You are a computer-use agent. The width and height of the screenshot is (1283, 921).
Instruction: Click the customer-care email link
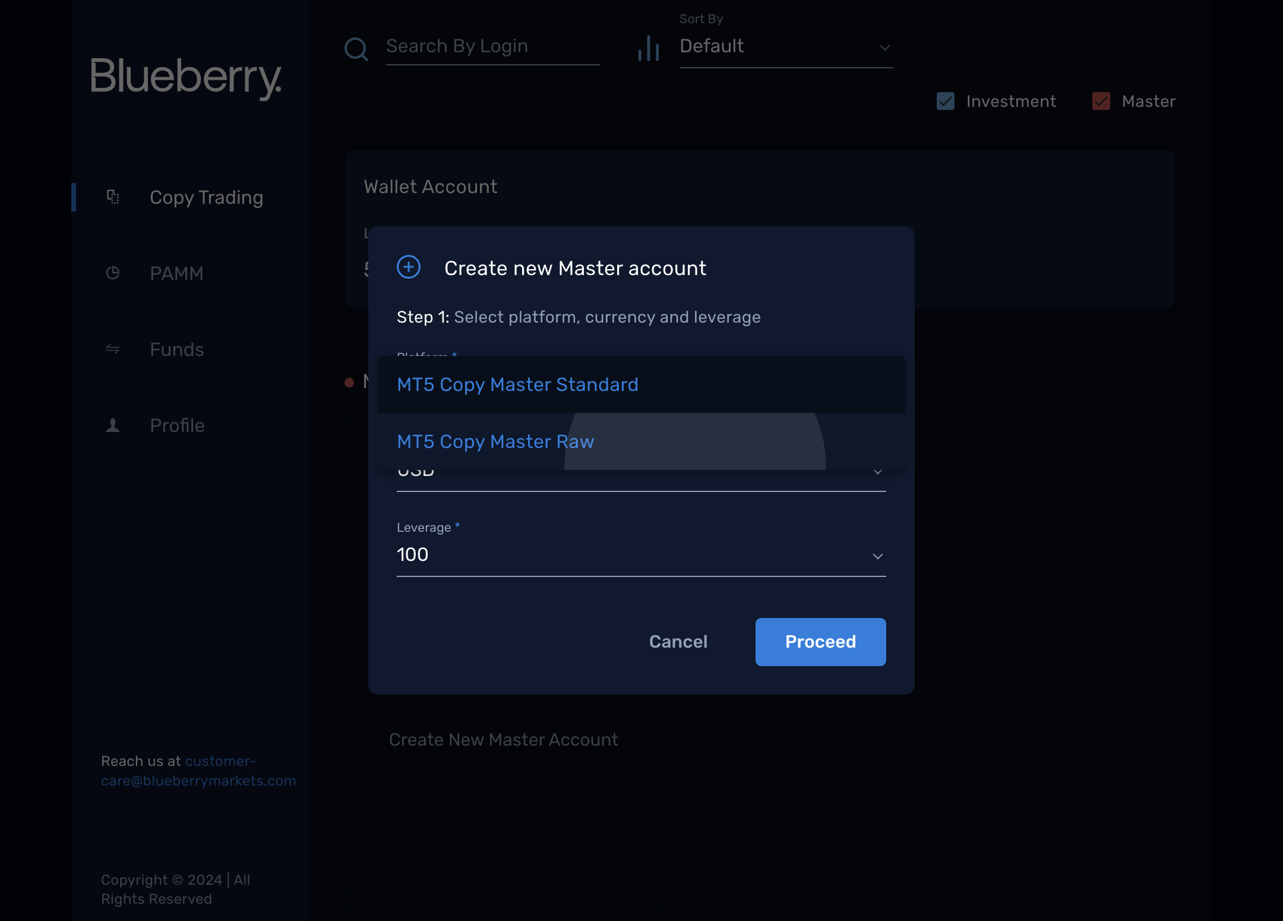(198, 771)
